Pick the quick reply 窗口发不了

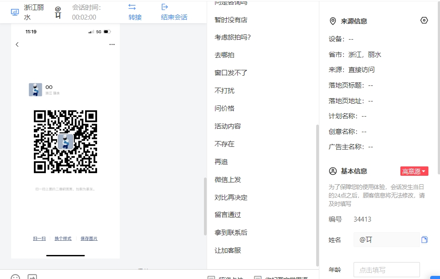click(x=231, y=73)
